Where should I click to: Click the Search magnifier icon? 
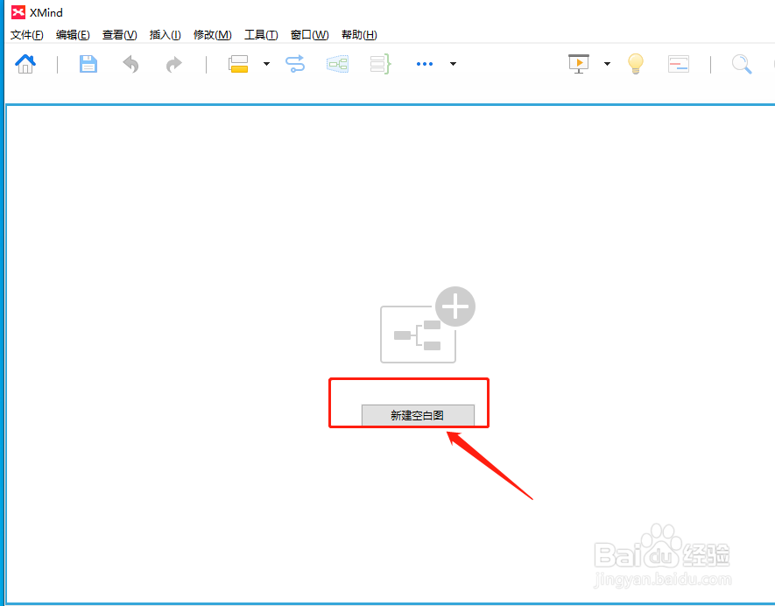pos(742,64)
